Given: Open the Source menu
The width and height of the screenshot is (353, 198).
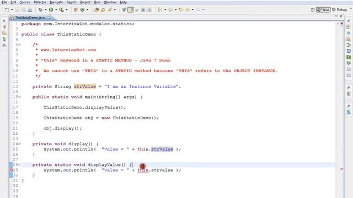Looking at the screenshot, I should click(25, 2).
